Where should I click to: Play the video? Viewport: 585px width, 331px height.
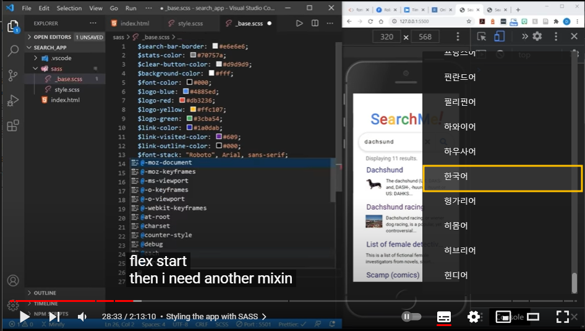[x=24, y=317]
